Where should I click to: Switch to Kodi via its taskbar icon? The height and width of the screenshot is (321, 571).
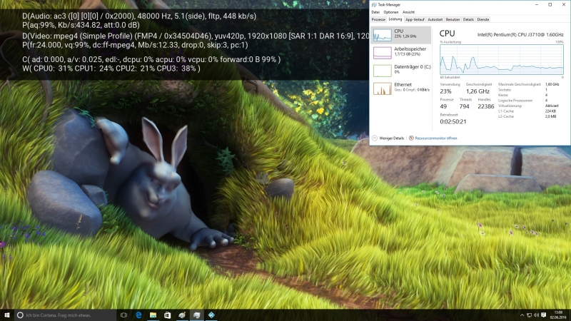pyautogui.click(x=211, y=315)
